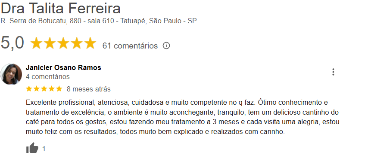Click the last small star of the review rating
Viewport: 368px width, 155px height.
[x=59, y=88]
